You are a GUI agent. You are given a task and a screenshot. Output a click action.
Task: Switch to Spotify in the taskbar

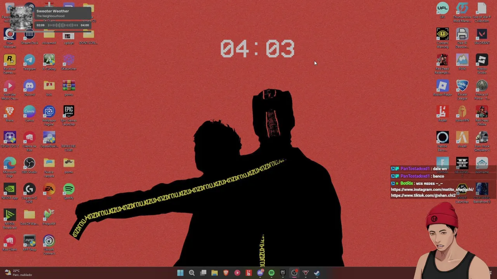271,273
